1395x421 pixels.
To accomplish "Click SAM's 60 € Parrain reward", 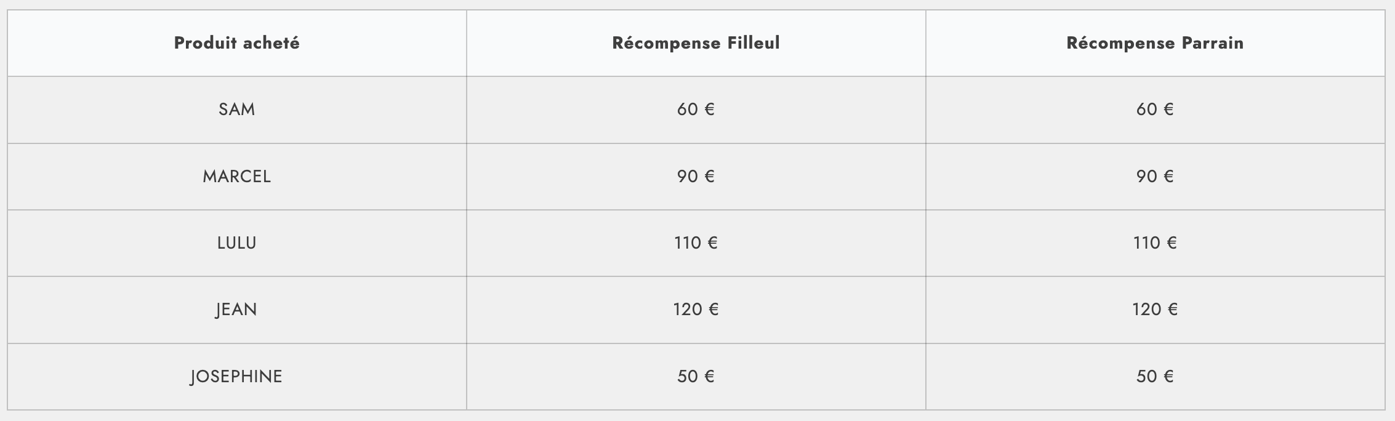I will click(1155, 110).
